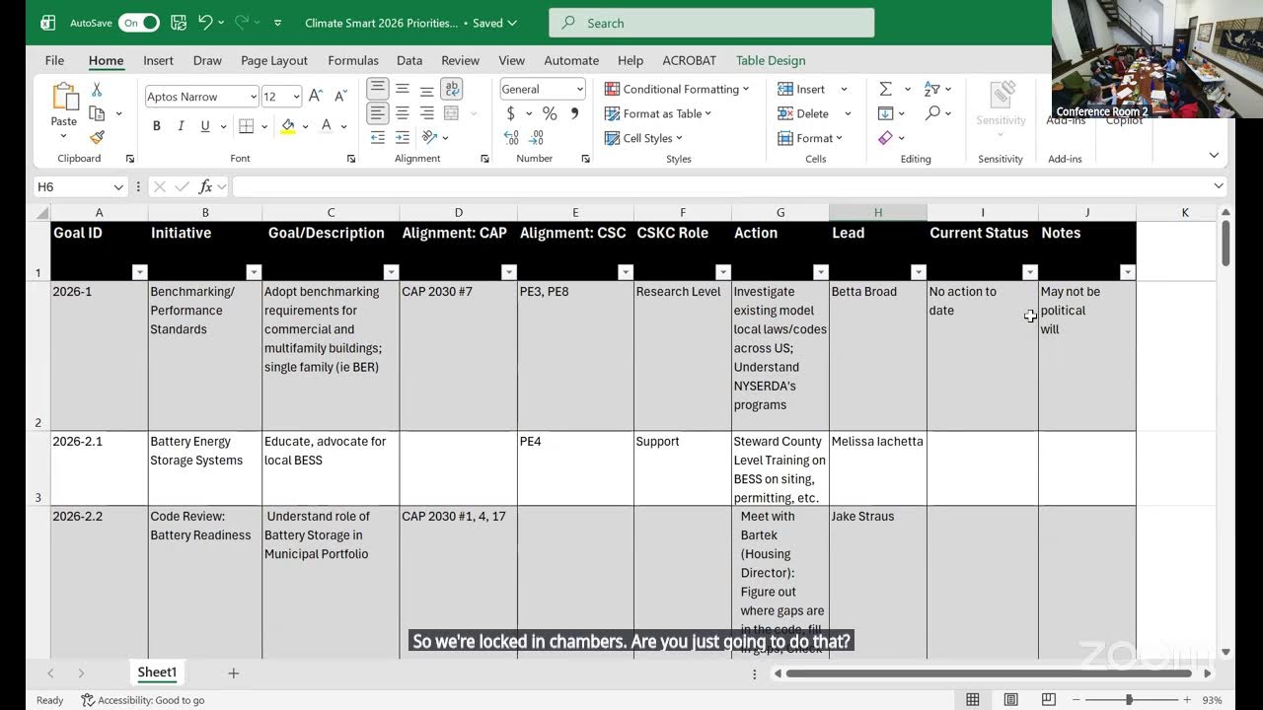Open Cell Styles menu
The height and width of the screenshot is (710, 1263).
(x=643, y=138)
